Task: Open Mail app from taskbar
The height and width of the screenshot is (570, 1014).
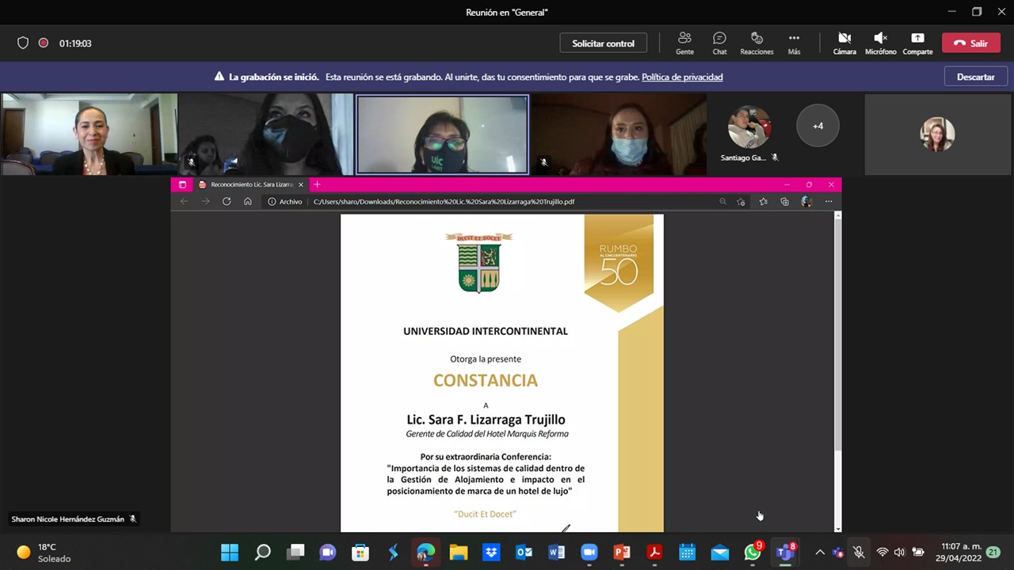Action: (719, 552)
